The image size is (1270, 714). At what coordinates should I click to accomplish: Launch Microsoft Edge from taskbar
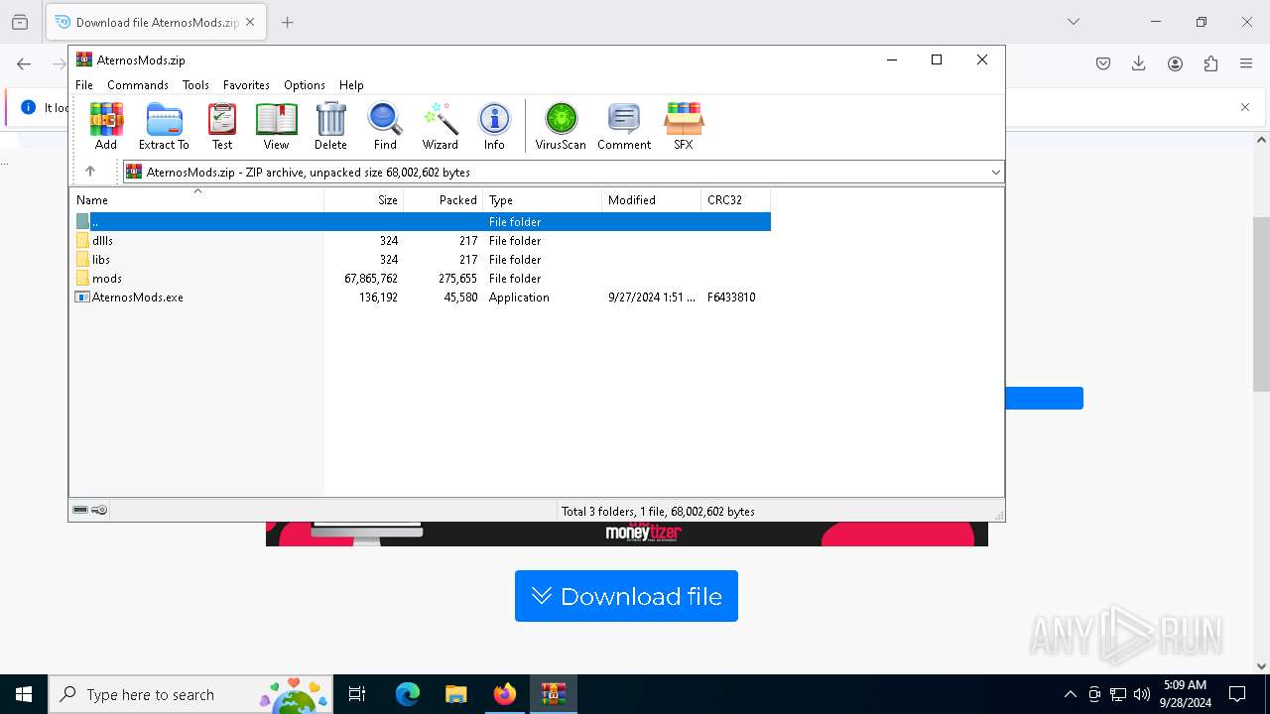(x=408, y=694)
